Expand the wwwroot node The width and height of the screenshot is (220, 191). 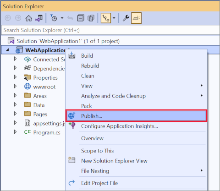[15, 87]
